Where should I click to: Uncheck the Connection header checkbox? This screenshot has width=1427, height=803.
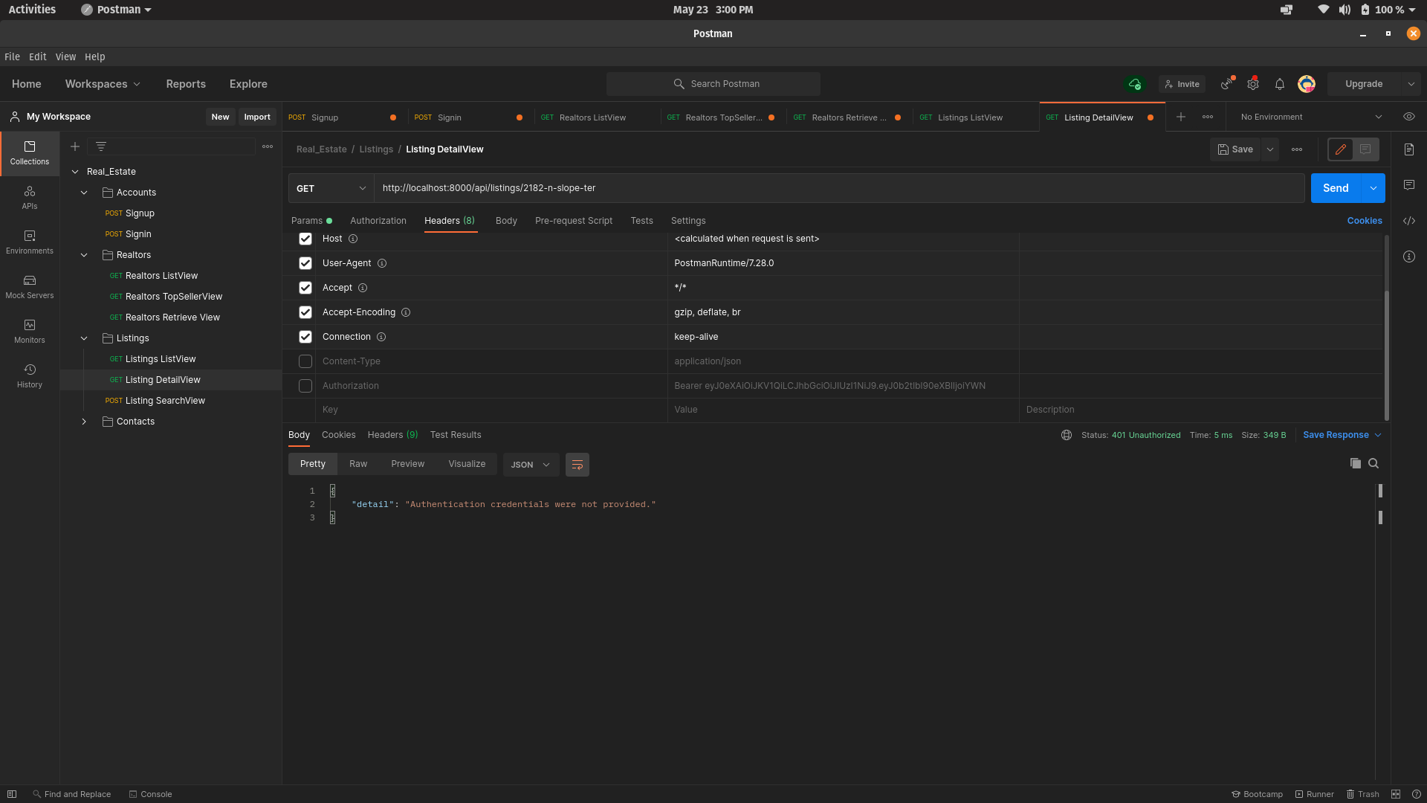tap(305, 337)
